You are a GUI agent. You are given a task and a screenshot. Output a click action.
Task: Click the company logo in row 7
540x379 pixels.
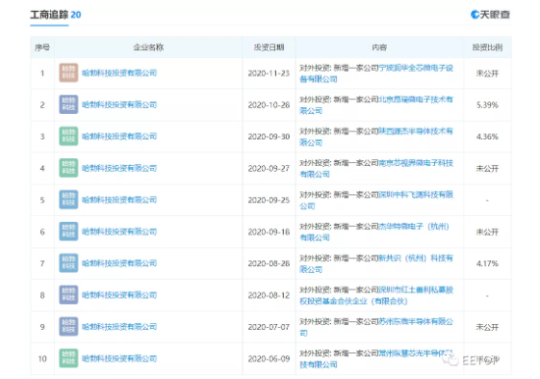pos(69,263)
